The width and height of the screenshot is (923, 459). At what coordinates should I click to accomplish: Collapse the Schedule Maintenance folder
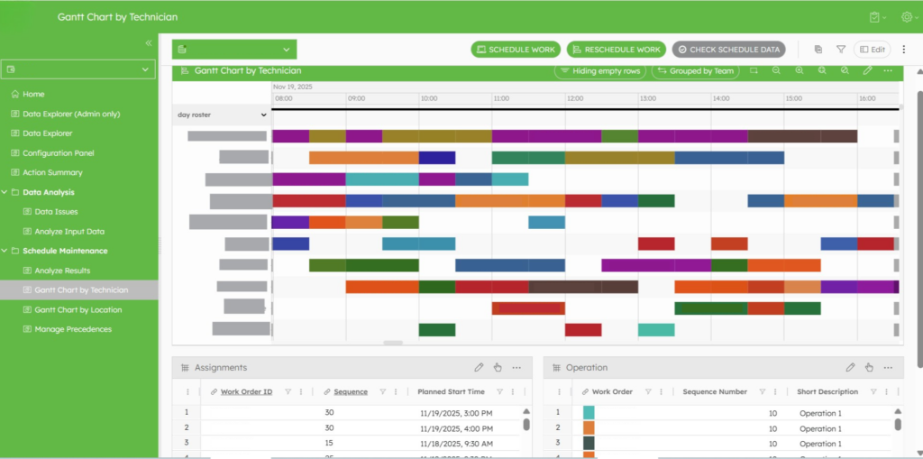[5, 251]
